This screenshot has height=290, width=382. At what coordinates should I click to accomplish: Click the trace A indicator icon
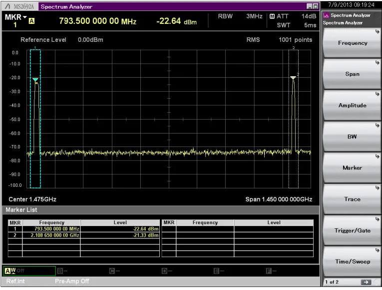31,21
